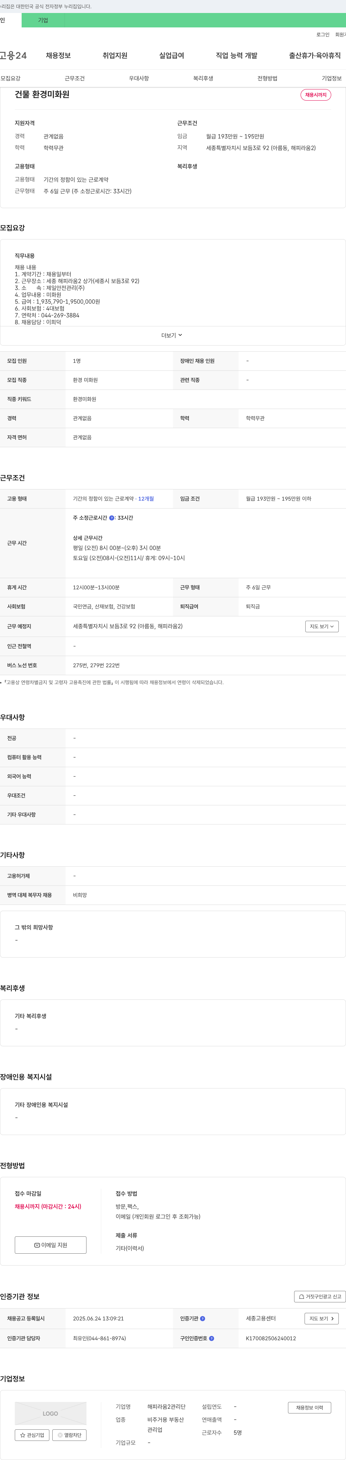Select the 연락처 : 044-269-3884 line
The width and height of the screenshot is (346, 1460).
click(47, 315)
